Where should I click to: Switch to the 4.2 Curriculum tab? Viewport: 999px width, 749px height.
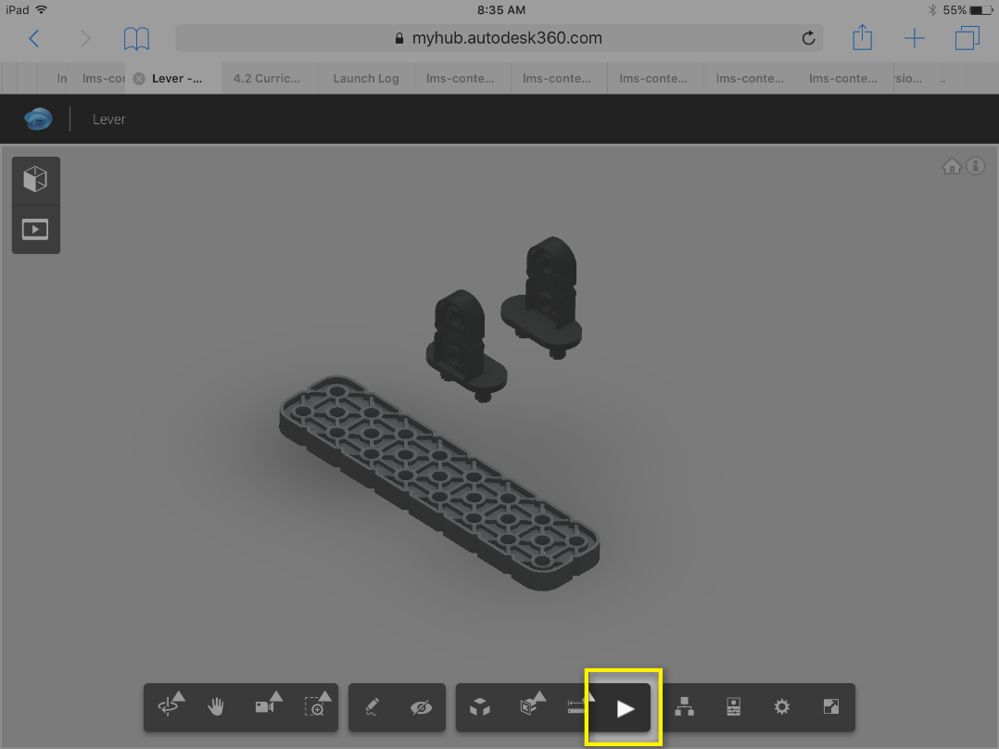coord(268,79)
